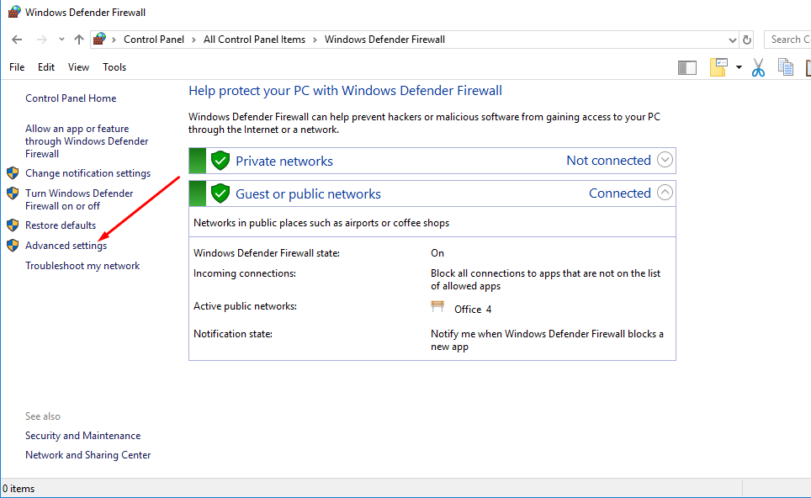Click the Cut scissors icon
Screen dimensions: 811x498
click(758, 67)
